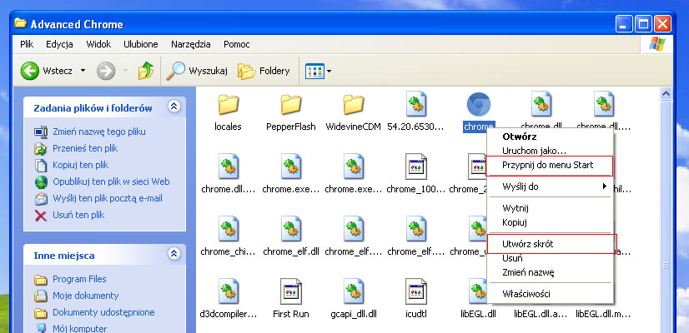Open Wyszukaj search from the toolbar
This screenshot has width=689, height=333.
point(196,71)
